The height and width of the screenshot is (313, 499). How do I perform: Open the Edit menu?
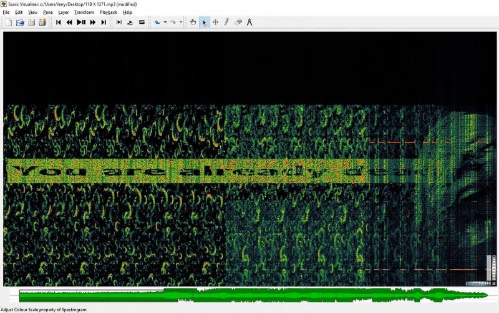19,12
